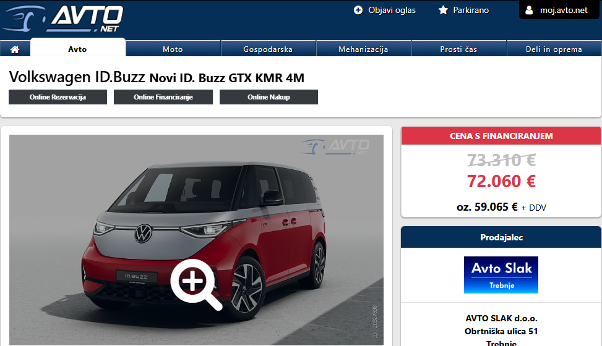Viewport: 602px width, 346px height.
Task: Click the ID.Buzz main car photo
Action: click(x=196, y=240)
